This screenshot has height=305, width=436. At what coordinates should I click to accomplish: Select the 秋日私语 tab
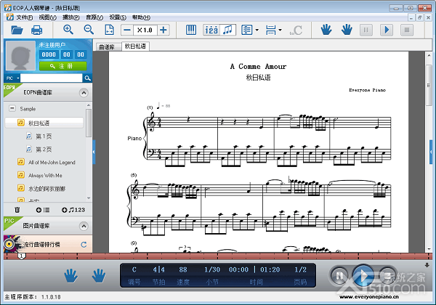click(135, 46)
